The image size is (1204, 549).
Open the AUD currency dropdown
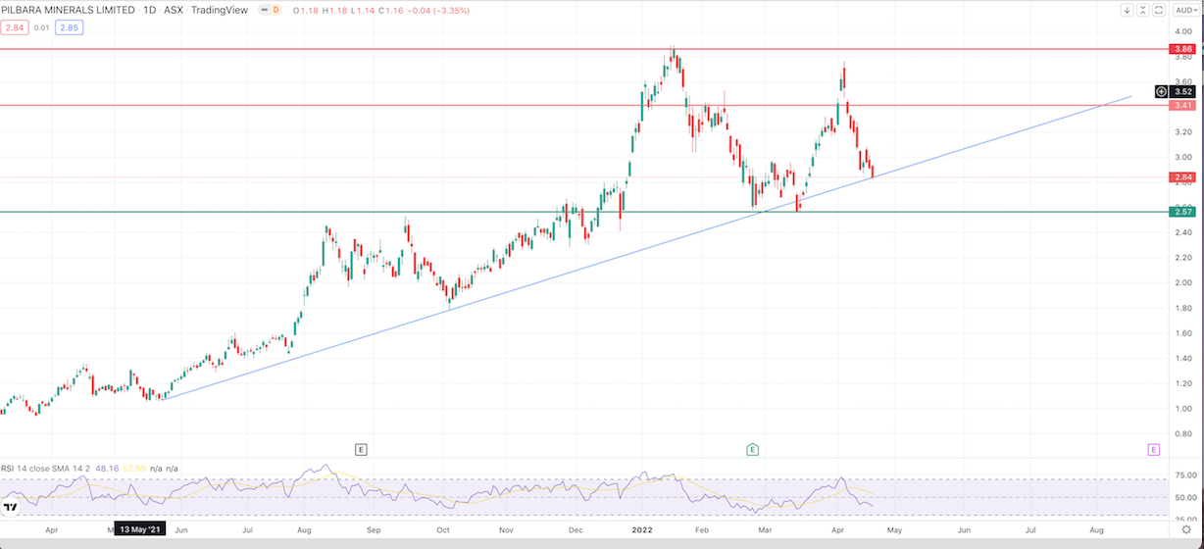click(1184, 10)
